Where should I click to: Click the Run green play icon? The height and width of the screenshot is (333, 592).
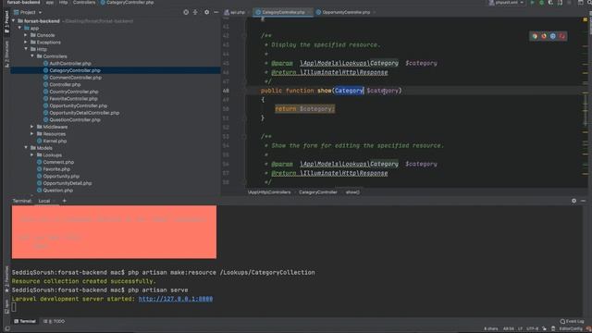[533, 3]
